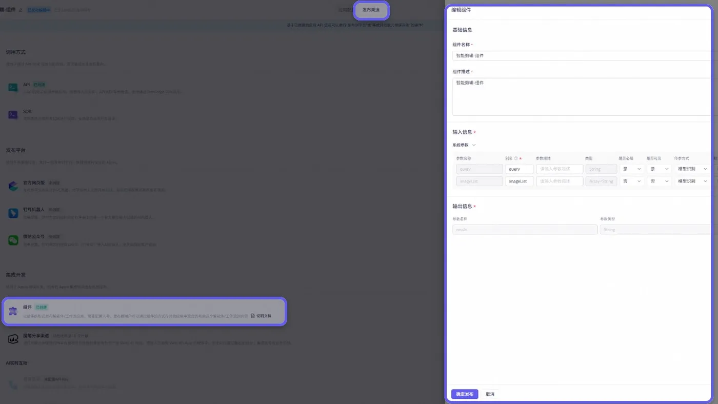The height and width of the screenshot is (404, 718).
Task: Open 是否可见 dropdown in imageList row
Action: coord(660,181)
